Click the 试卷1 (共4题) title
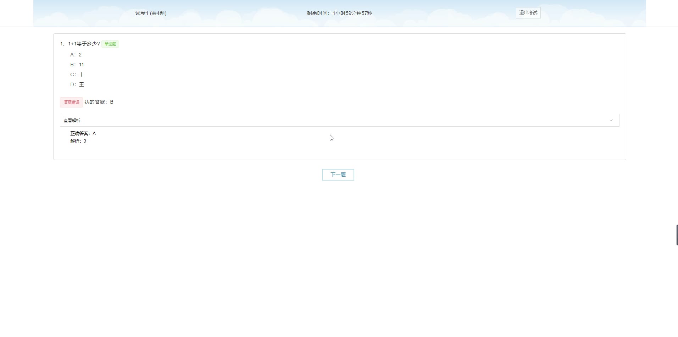 tap(151, 13)
